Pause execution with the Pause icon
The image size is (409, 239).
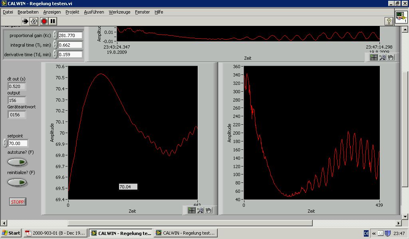53,21
